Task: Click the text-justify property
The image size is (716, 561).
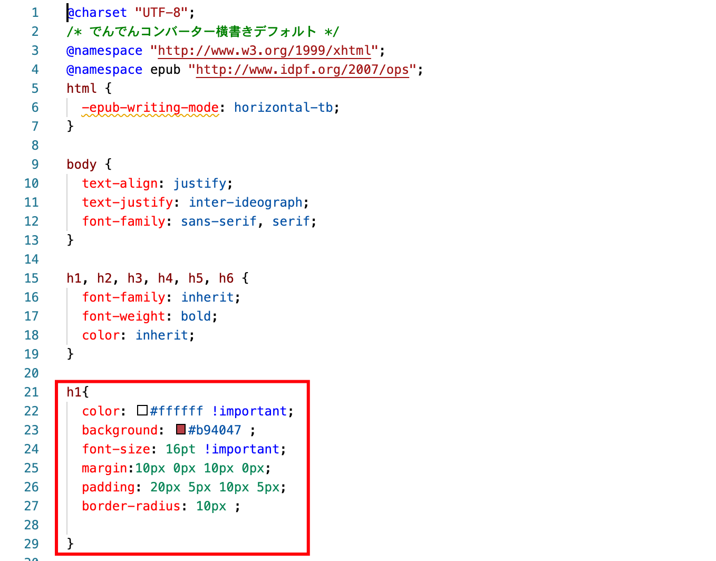Action: coord(127,202)
